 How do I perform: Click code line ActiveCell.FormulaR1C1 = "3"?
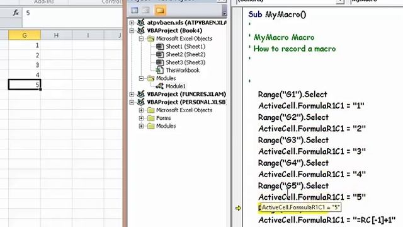tap(312, 151)
